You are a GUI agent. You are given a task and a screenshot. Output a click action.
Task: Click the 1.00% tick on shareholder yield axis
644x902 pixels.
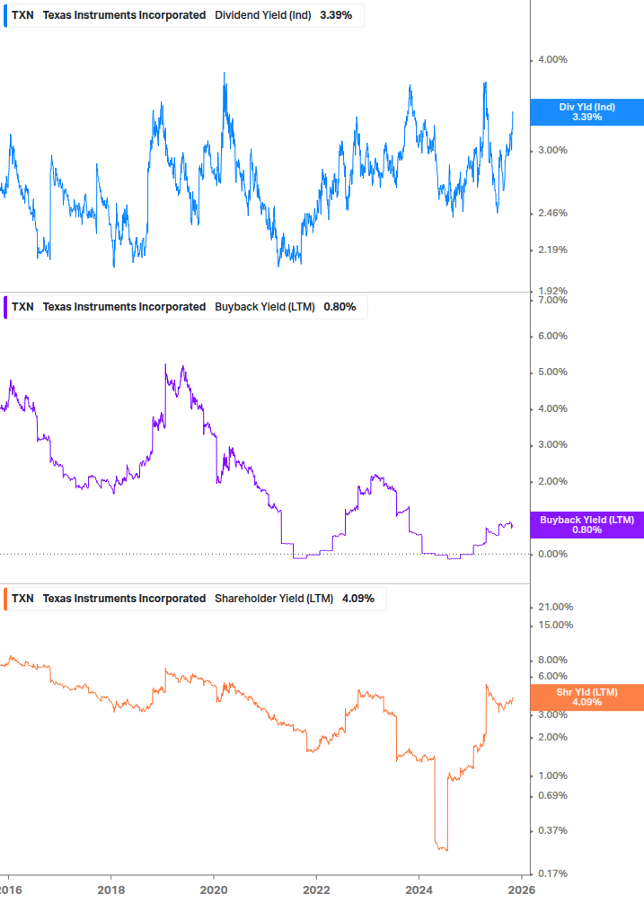552,775
